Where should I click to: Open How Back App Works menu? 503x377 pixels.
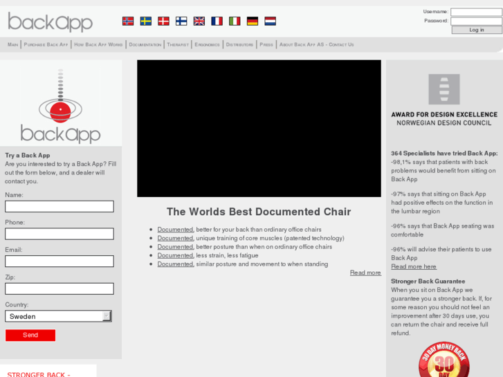click(x=98, y=44)
